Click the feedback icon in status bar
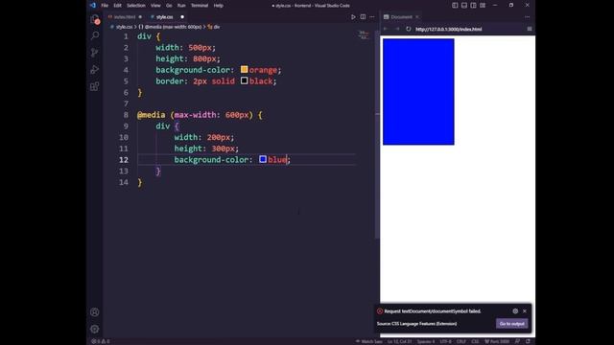 pyautogui.click(x=517, y=341)
